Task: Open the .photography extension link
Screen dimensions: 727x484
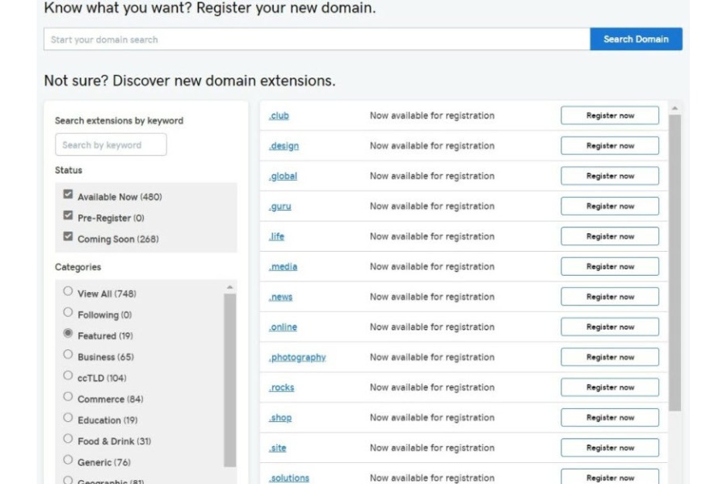Action: click(297, 357)
